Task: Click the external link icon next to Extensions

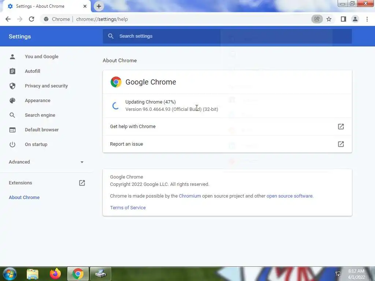Action: 82,183
